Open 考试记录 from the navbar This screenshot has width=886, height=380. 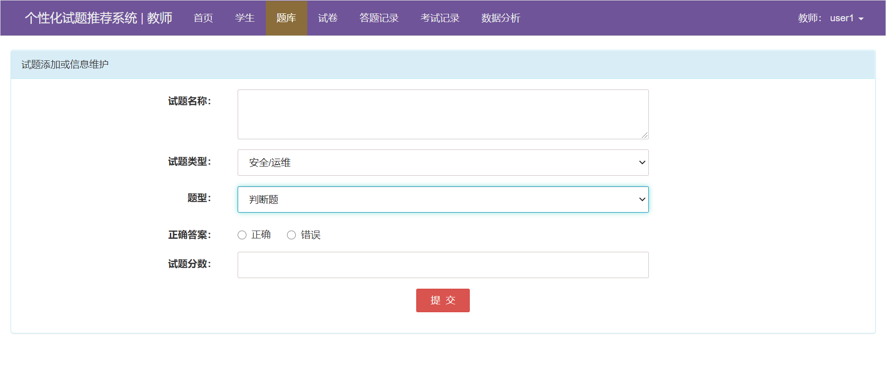pyautogui.click(x=440, y=18)
